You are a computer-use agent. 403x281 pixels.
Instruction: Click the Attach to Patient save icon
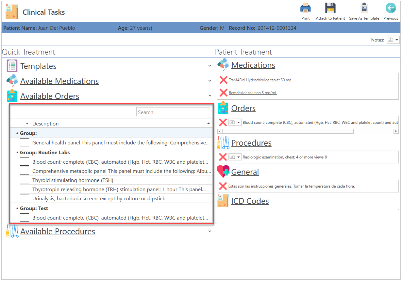(330, 8)
